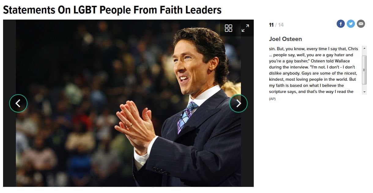Image resolution: width=373 pixels, height=193 pixels.
Task: Expand the slideshow to fullscreen
Action: point(245,28)
